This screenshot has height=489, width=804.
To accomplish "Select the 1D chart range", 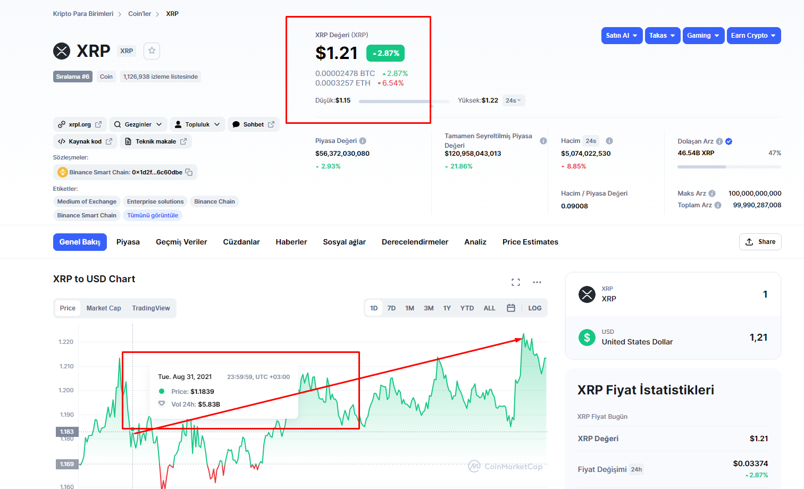I will pos(374,308).
